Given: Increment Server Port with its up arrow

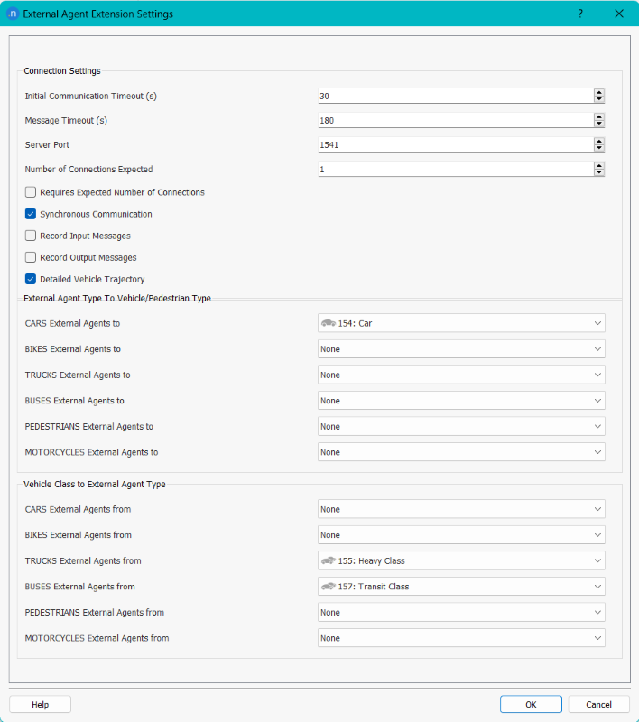Looking at the screenshot, I should coord(597,141).
